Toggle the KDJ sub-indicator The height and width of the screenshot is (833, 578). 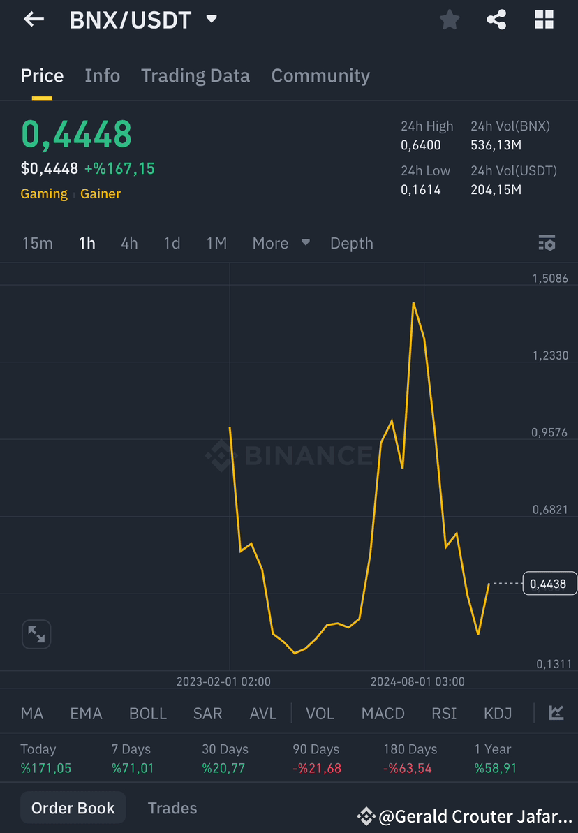click(x=498, y=714)
